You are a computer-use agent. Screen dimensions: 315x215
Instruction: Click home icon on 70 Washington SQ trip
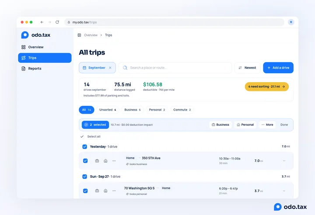(x=105, y=191)
